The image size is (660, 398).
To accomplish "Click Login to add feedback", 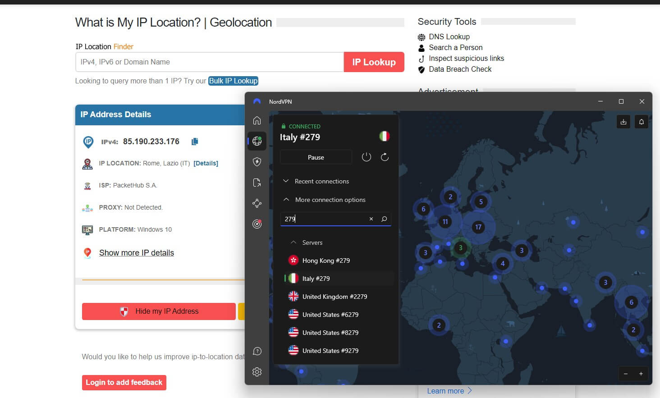I will click(x=124, y=382).
